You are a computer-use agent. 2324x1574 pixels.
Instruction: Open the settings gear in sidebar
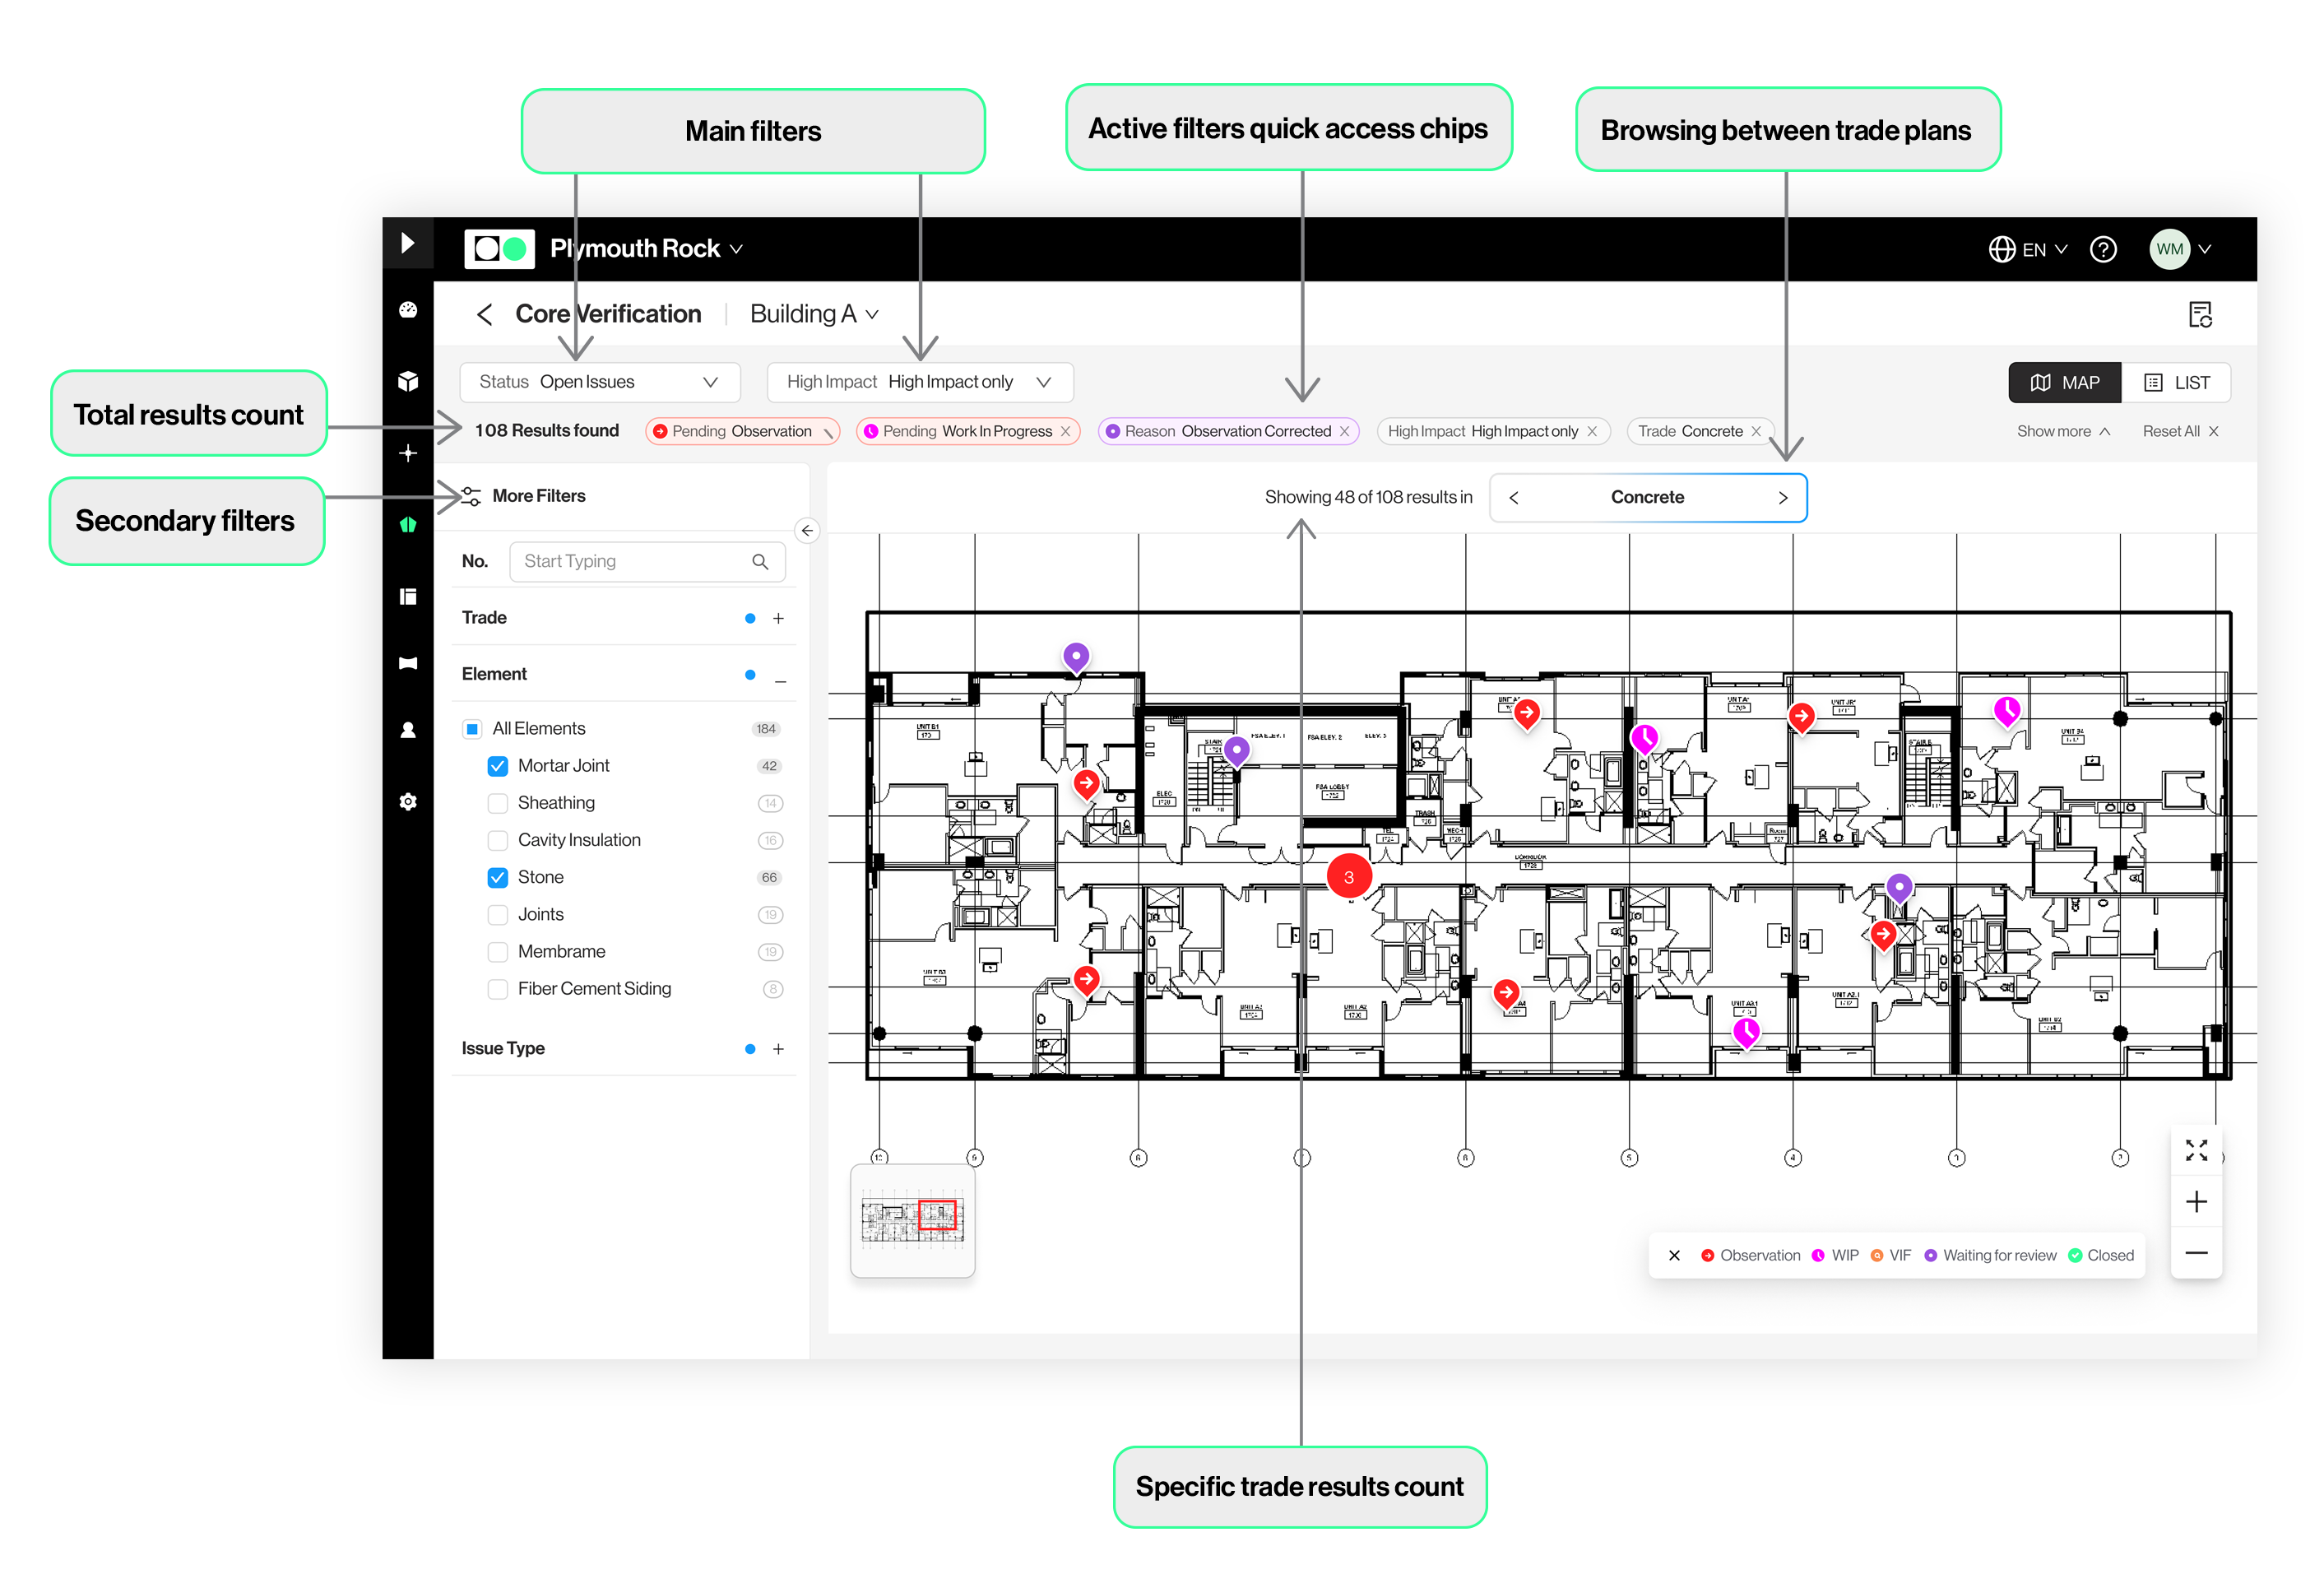pyautogui.click(x=408, y=802)
